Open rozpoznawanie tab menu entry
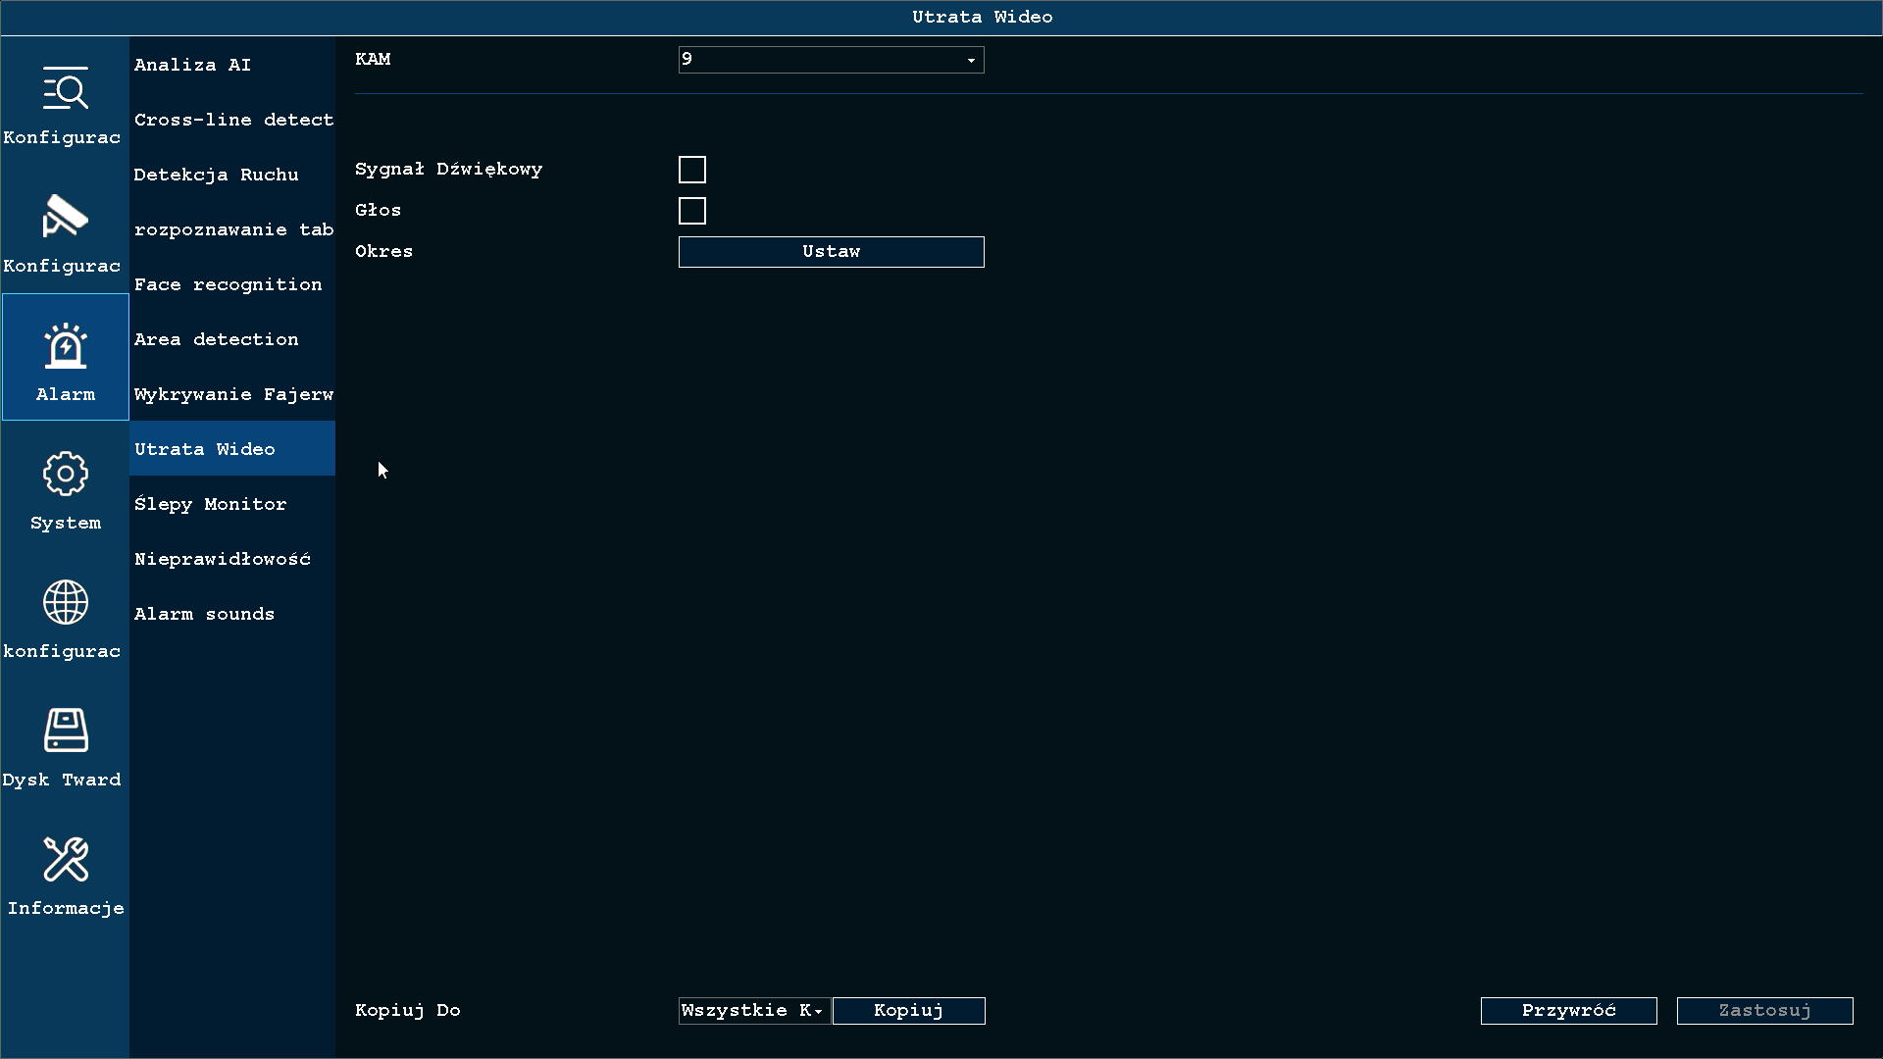Screen dimensions: 1883x1059 click(x=232, y=229)
